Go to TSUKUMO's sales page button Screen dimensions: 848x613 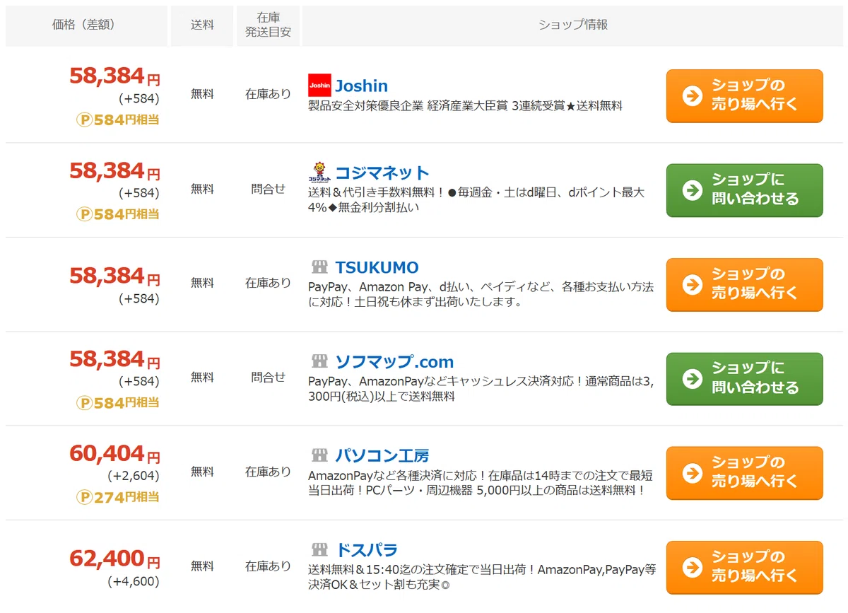(x=745, y=284)
